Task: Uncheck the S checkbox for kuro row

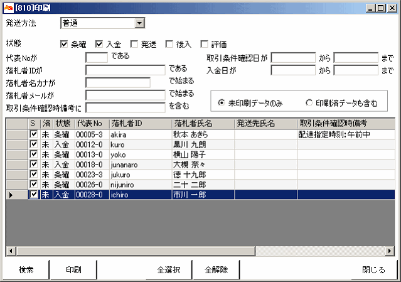Action: pos(34,144)
